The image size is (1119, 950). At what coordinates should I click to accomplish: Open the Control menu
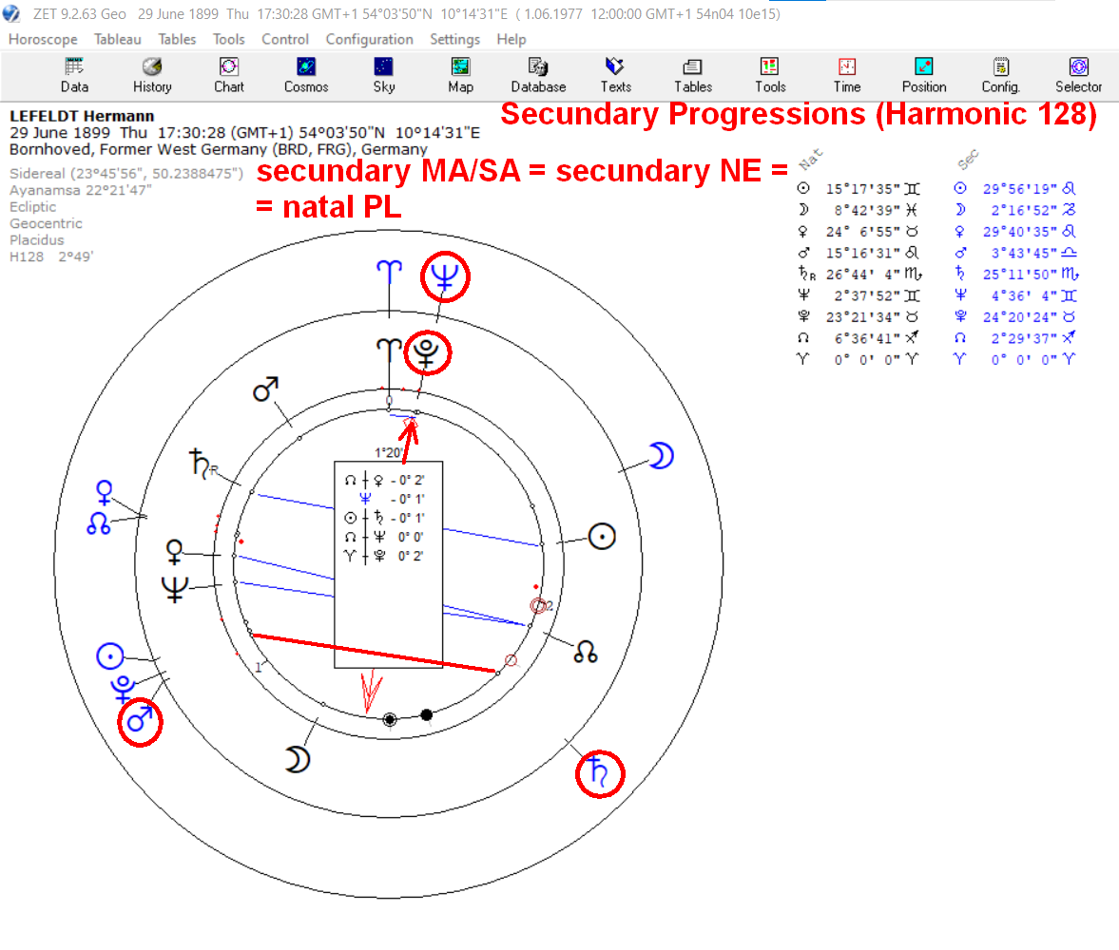pyautogui.click(x=285, y=39)
